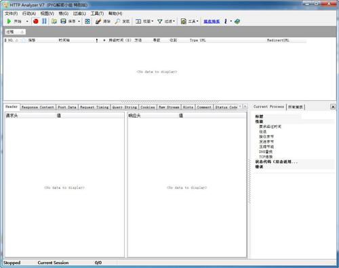Click the star column header icon in grid
This screenshot has height=268, width=339.
coord(23,40)
